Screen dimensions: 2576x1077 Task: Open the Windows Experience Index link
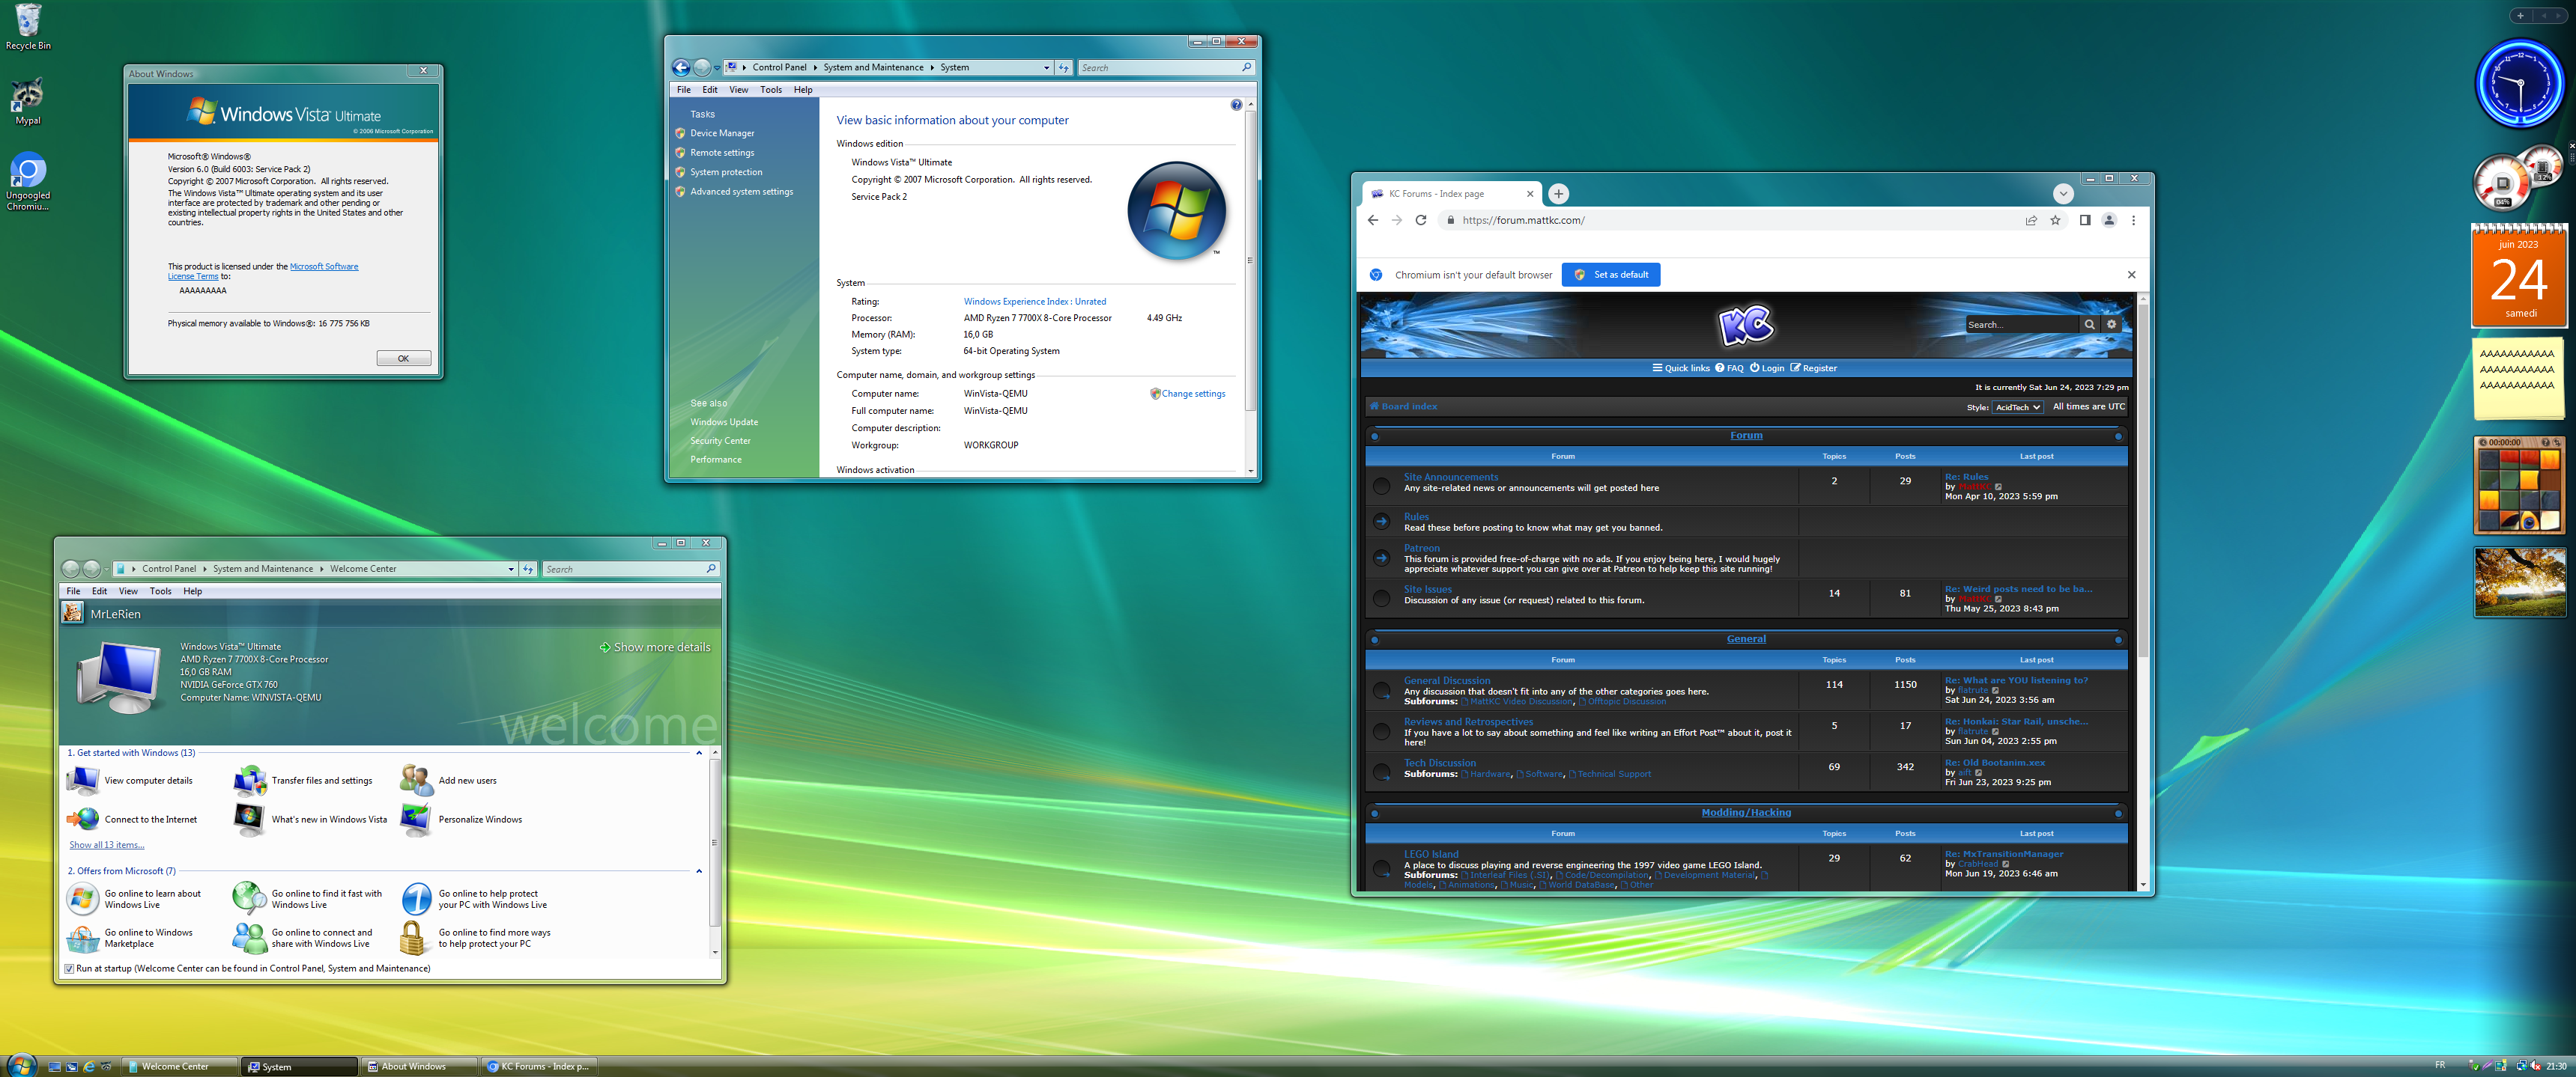click(1034, 302)
